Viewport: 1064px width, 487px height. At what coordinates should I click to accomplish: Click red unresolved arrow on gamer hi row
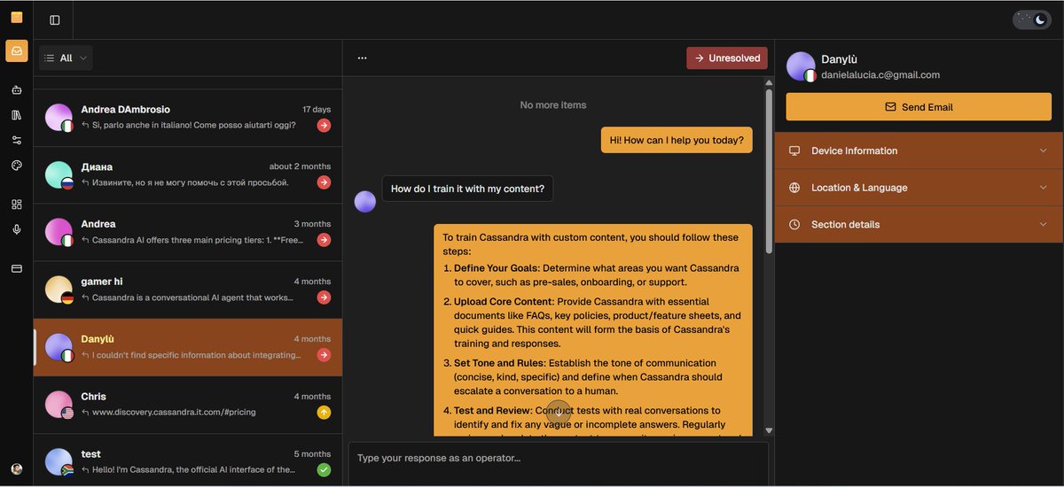pyautogui.click(x=324, y=298)
